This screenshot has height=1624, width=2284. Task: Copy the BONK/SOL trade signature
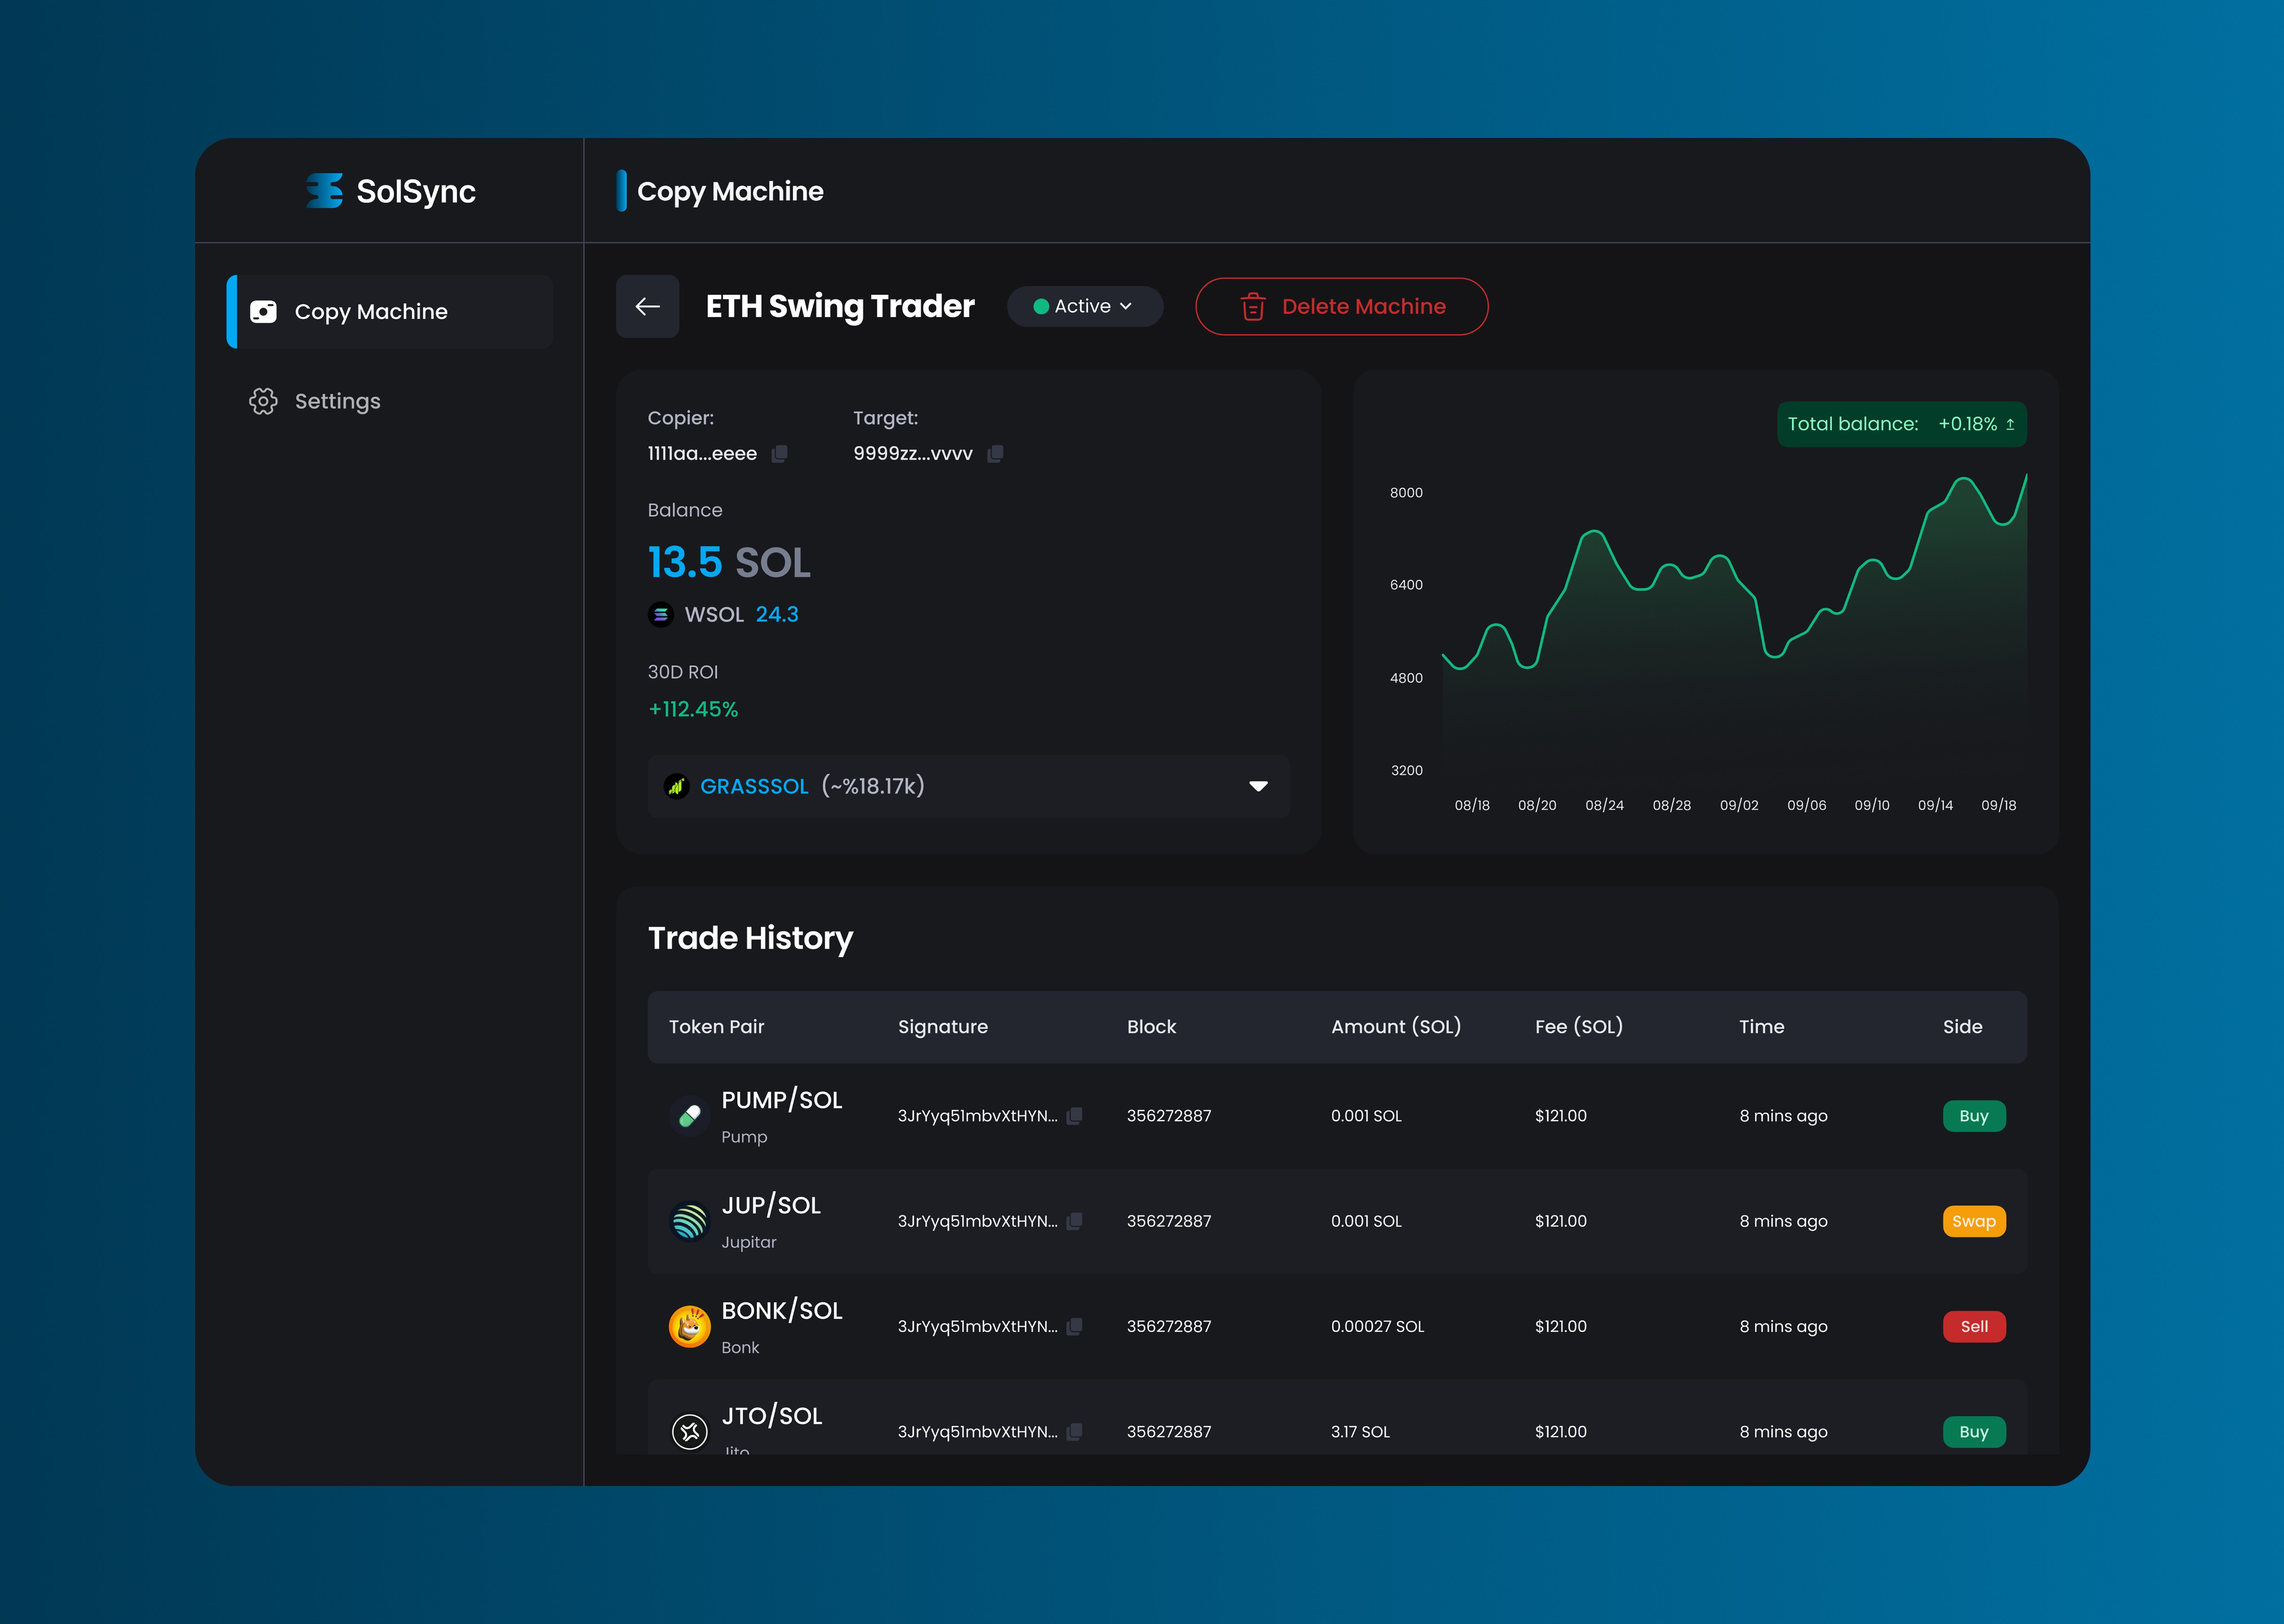click(1074, 1326)
